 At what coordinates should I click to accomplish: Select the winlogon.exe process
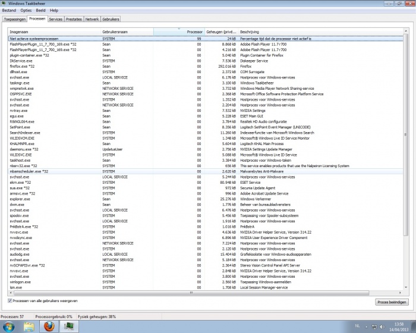pos(206,282)
